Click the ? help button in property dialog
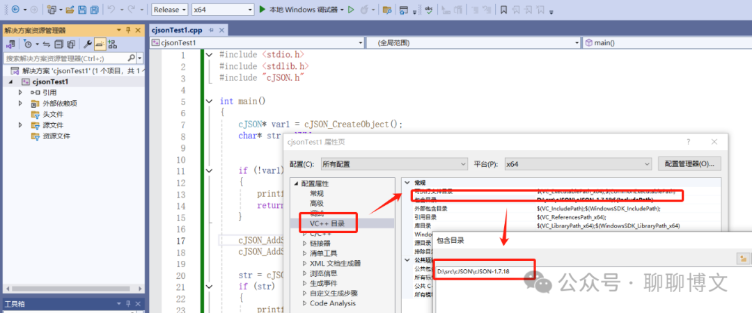Image resolution: width=752 pixels, height=313 pixels. pos(688,142)
